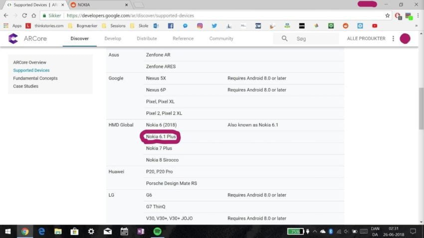Expand the system tray hidden icons

(315, 232)
